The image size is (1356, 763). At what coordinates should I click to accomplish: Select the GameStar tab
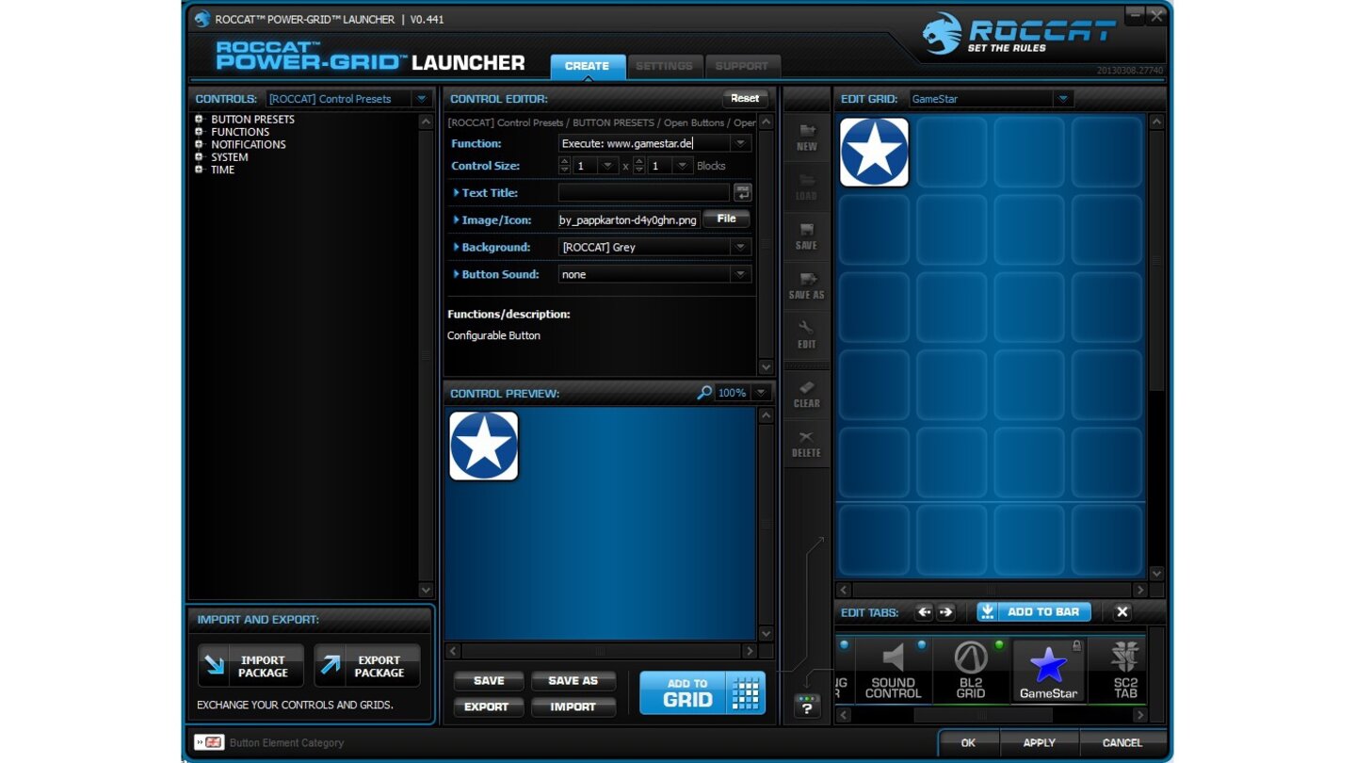tap(1049, 671)
